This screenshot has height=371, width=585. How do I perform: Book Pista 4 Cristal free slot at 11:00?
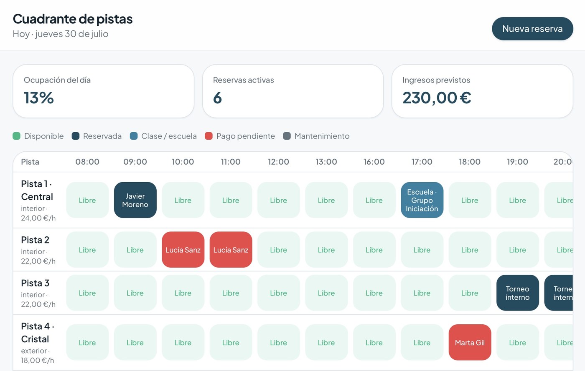231,342
